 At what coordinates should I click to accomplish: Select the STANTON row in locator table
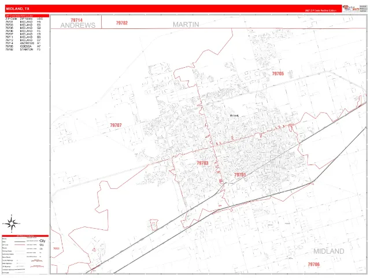point(23,49)
